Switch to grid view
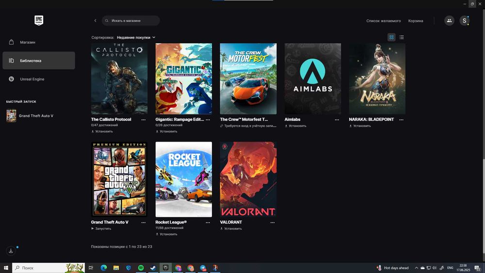Viewport: 485px width, 273px height. point(391,37)
